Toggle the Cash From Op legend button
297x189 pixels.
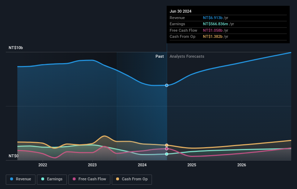(132, 179)
